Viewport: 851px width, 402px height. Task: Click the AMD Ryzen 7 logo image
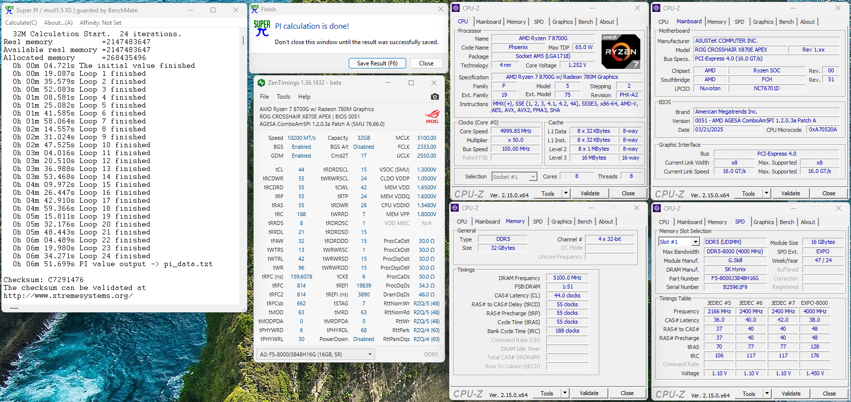[x=620, y=52]
